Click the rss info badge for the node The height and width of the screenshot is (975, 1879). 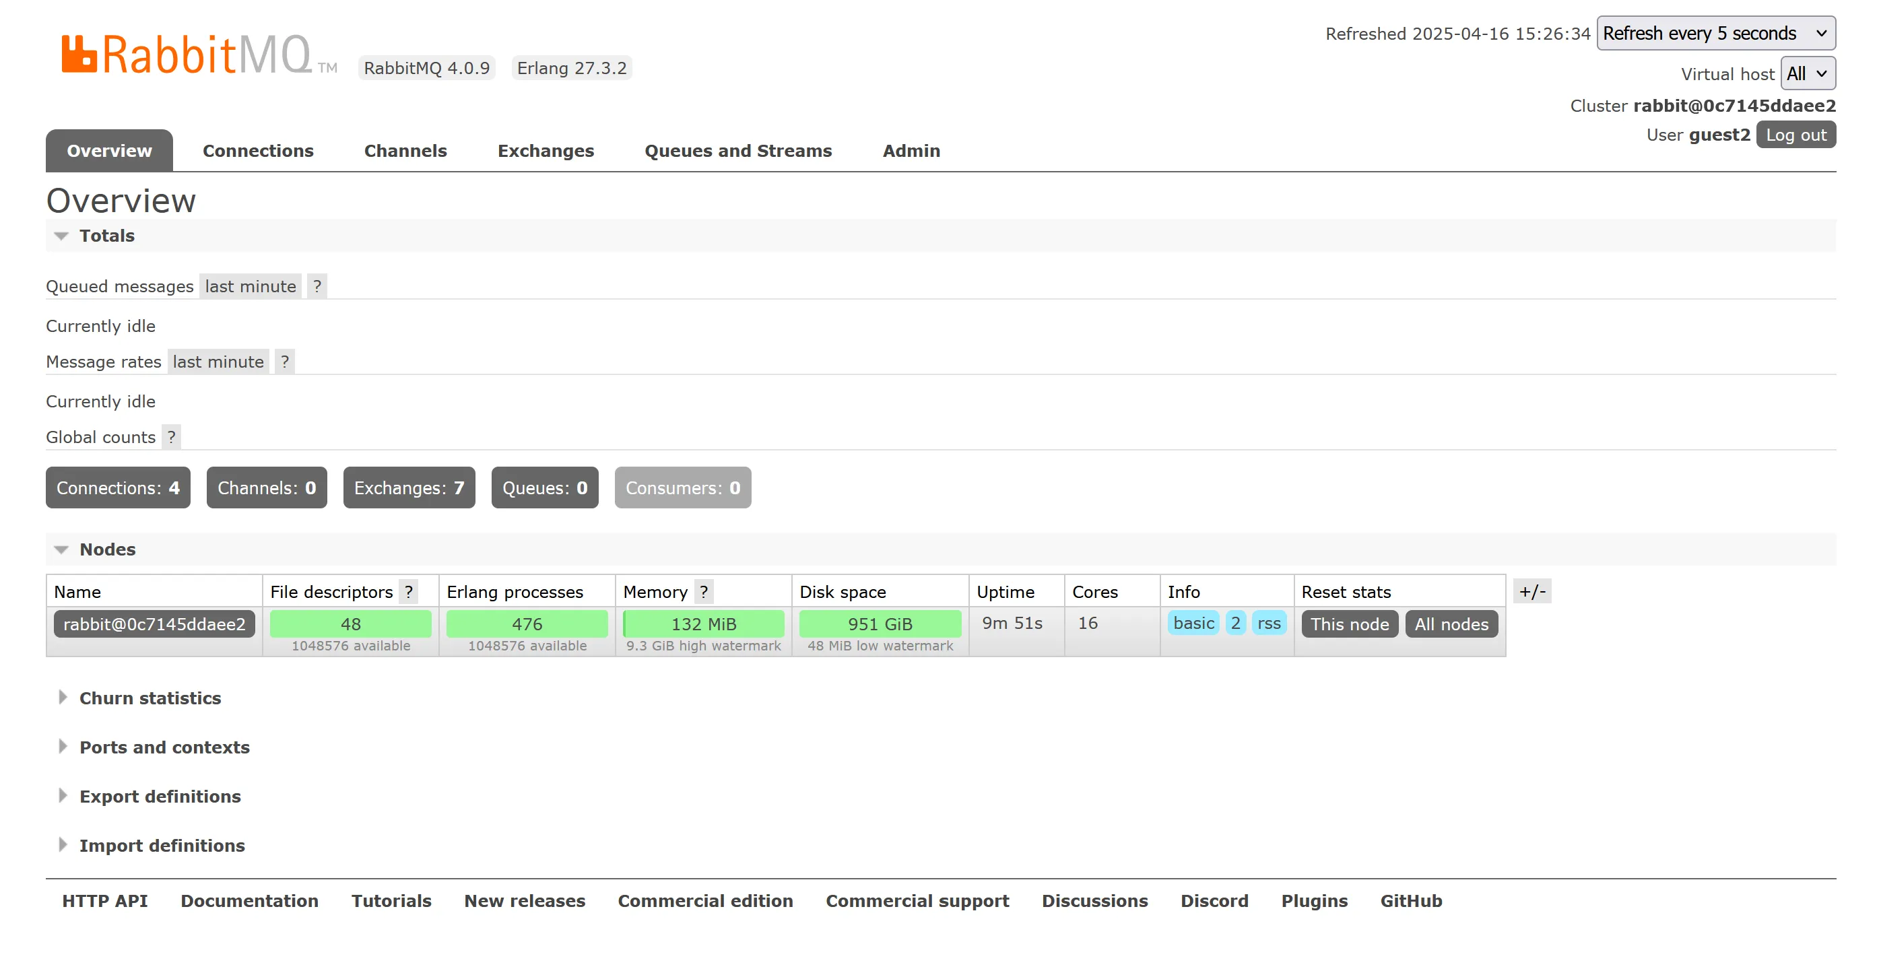coord(1270,624)
